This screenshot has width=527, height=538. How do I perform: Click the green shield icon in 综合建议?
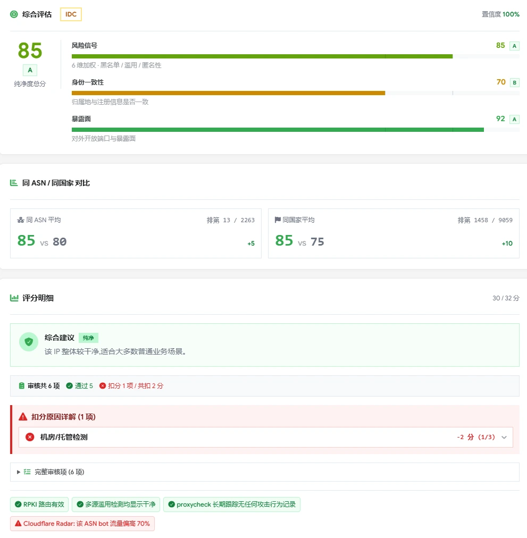29,342
